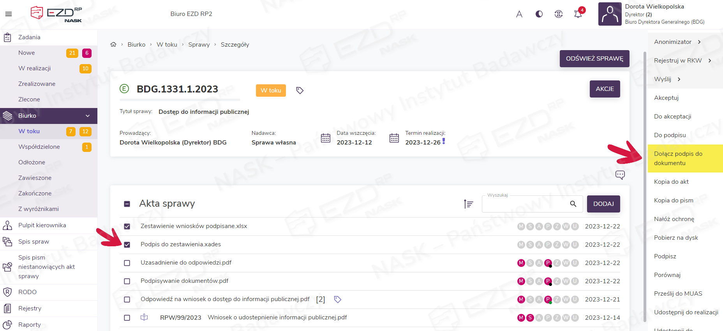Open the notifications bell
This screenshot has height=331, width=723.
(x=578, y=14)
